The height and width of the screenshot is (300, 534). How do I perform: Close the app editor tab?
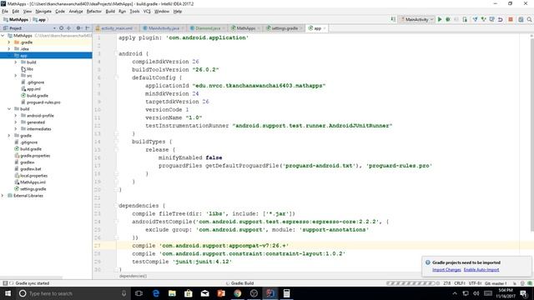coord(325,28)
